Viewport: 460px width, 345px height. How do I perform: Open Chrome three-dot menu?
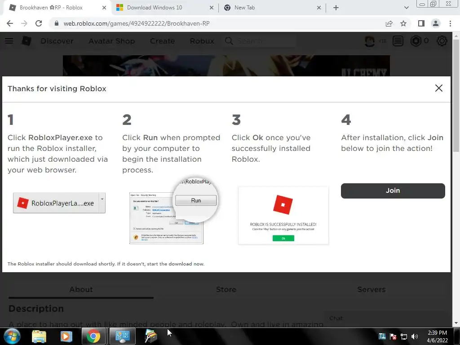450,23
